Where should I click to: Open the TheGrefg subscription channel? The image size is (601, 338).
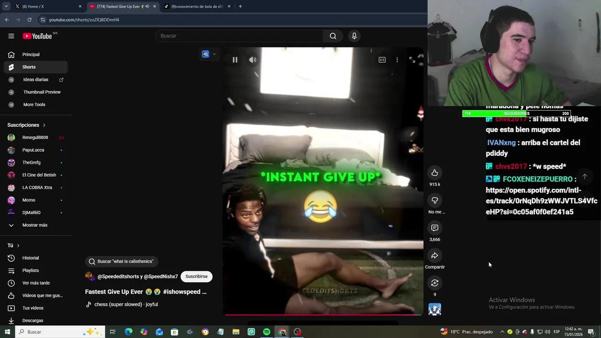coord(36,162)
